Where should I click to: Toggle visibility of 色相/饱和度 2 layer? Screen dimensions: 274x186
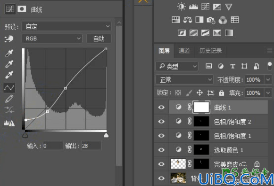[161, 121]
